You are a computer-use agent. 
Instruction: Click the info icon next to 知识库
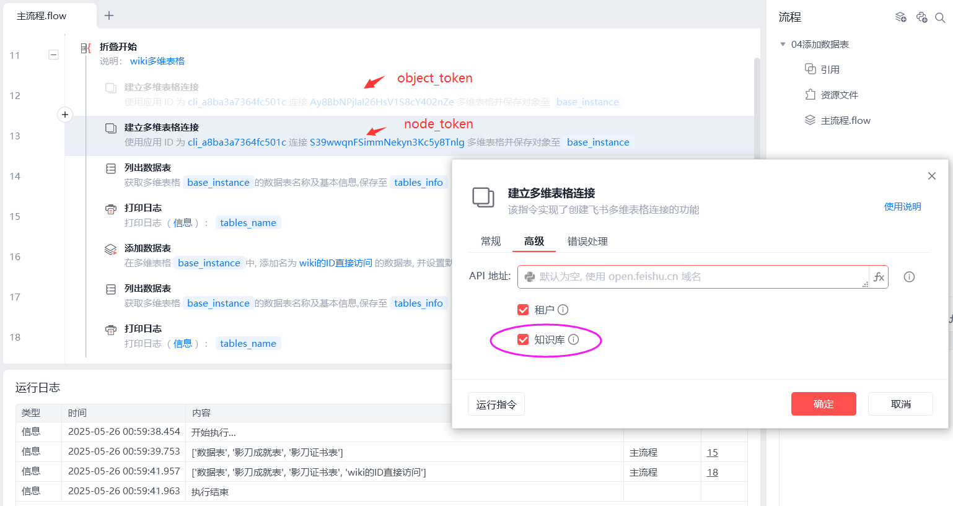(573, 339)
